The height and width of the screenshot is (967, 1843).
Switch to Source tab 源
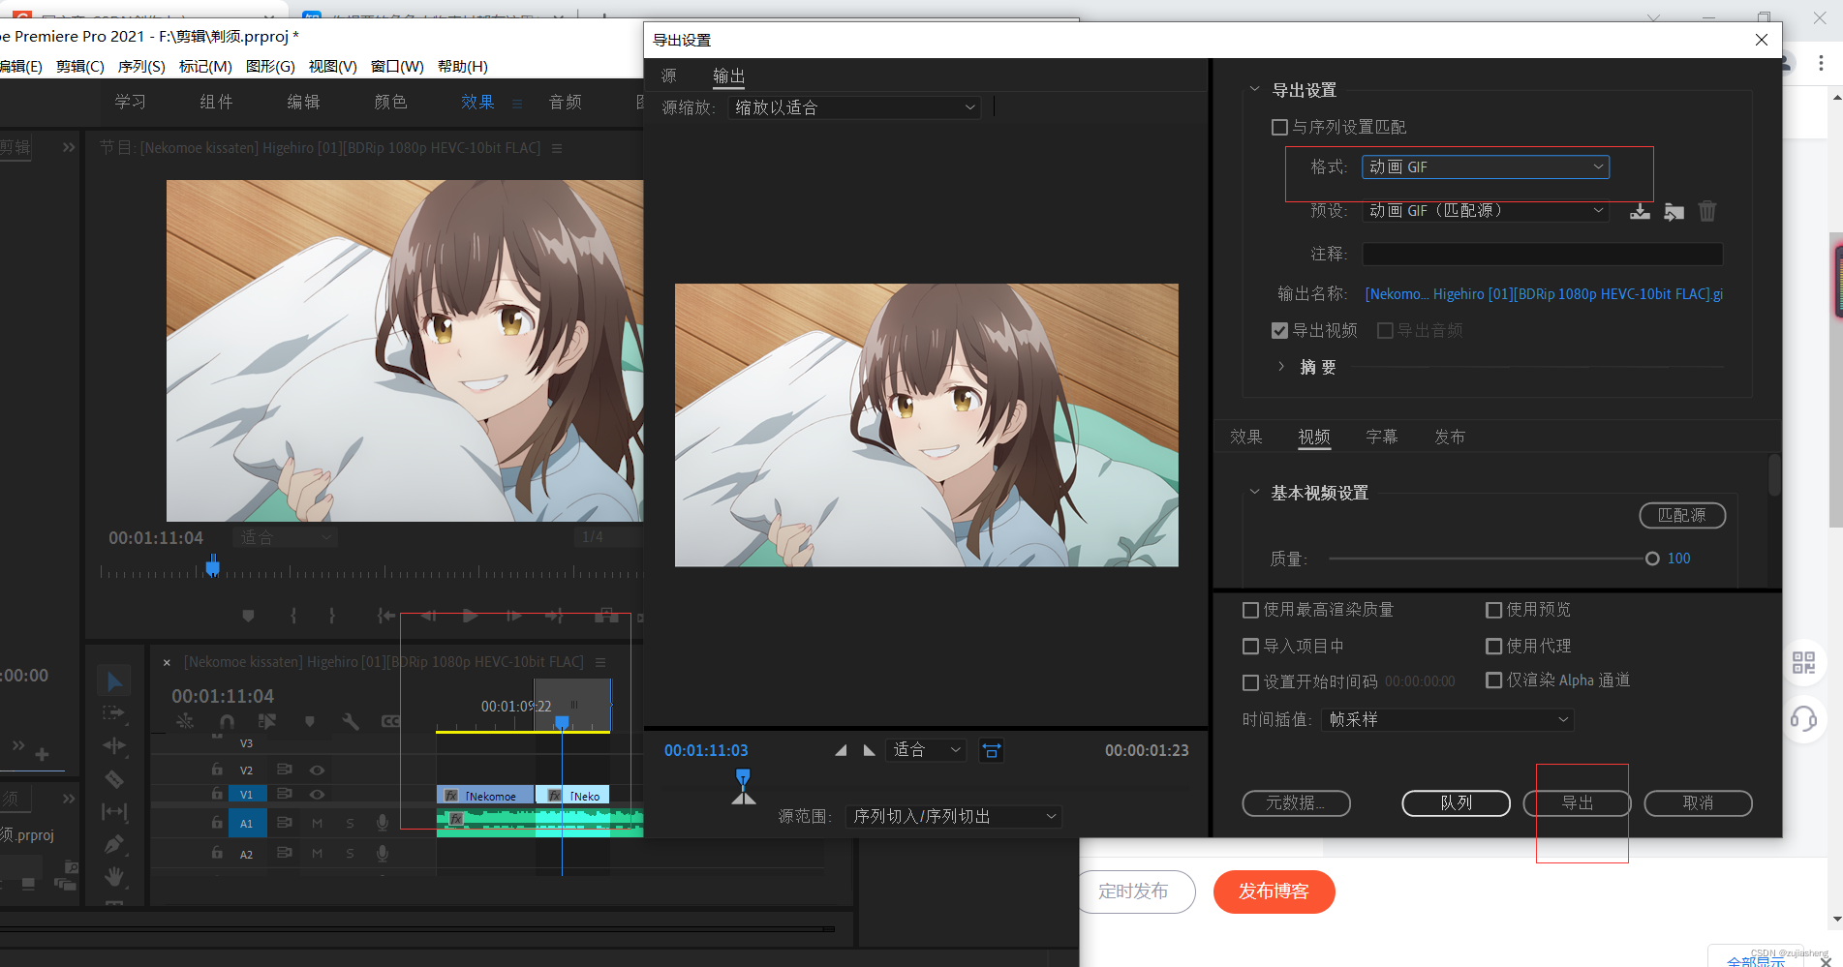pyautogui.click(x=668, y=76)
